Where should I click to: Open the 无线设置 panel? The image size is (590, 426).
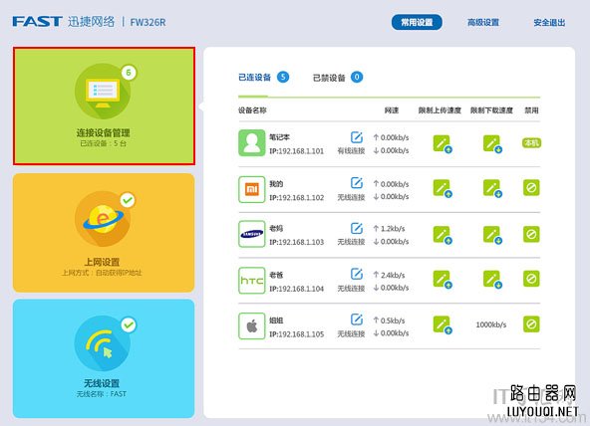104,358
